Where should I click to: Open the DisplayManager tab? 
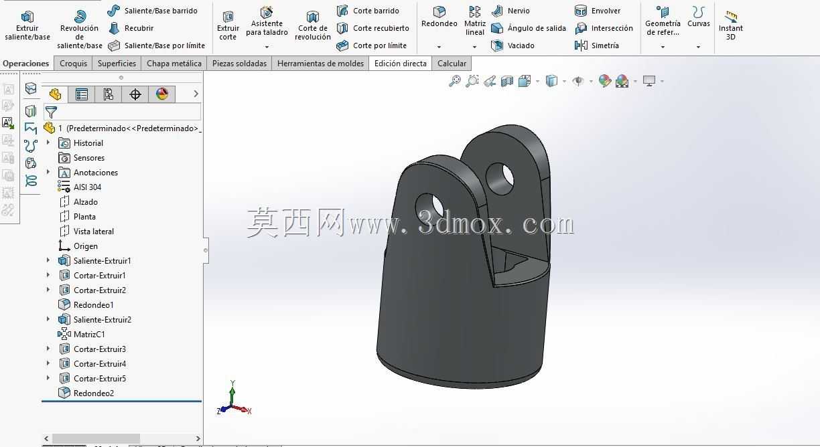[x=162, y=94]
